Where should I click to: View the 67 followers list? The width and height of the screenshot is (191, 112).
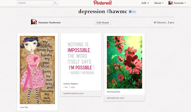click(160, 23)
